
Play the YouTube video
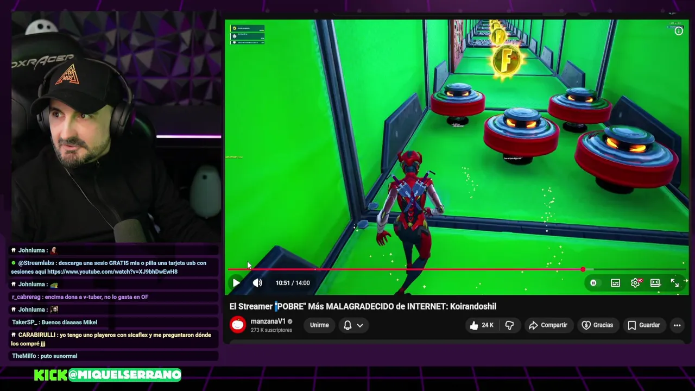click(236, 283)
